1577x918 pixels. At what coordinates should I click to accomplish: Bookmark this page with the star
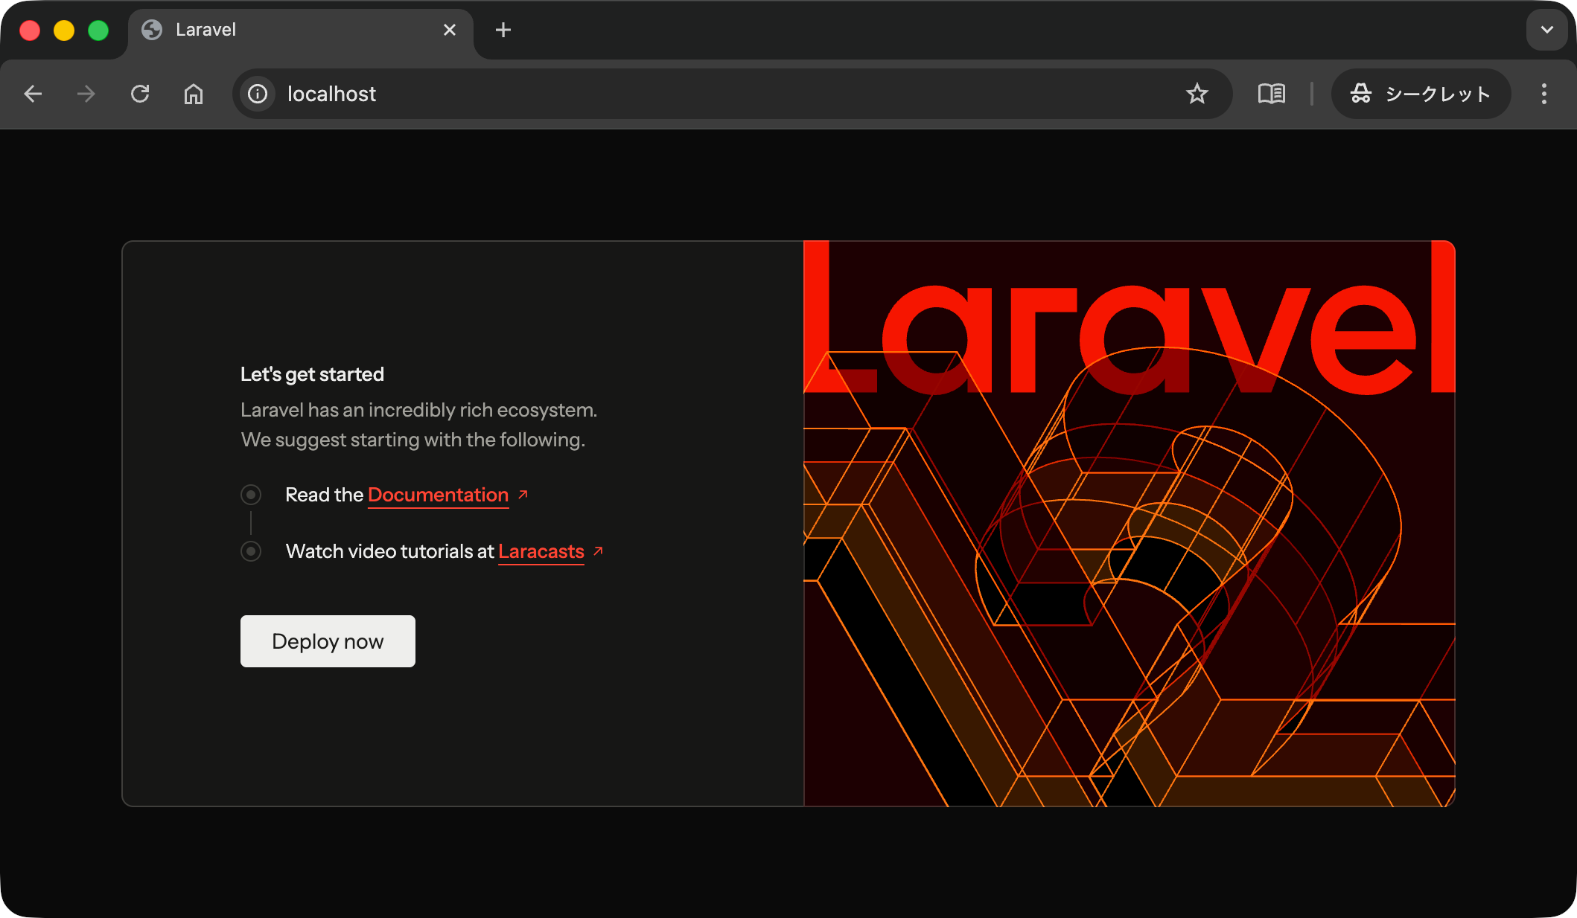[x=1197, y=94]
